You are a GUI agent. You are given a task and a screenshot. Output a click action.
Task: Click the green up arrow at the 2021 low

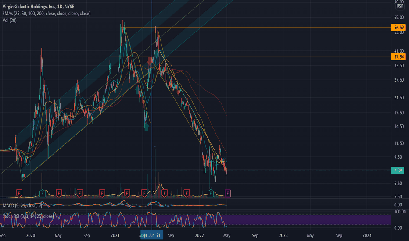coord(146,126)
